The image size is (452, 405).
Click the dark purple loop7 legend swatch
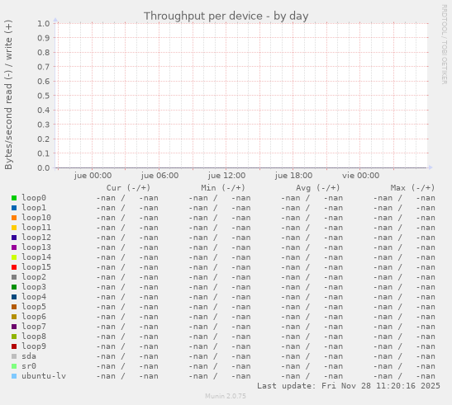(14, 327)
